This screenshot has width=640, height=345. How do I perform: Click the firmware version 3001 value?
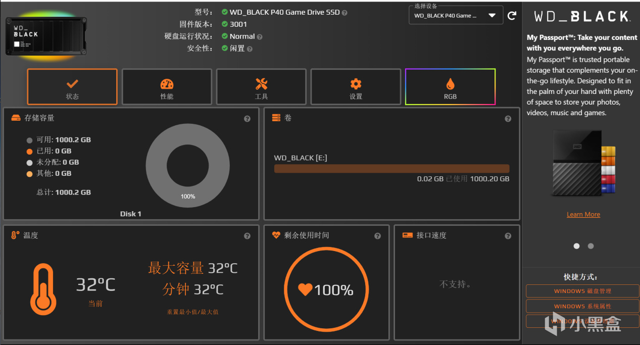coord(238,24)
